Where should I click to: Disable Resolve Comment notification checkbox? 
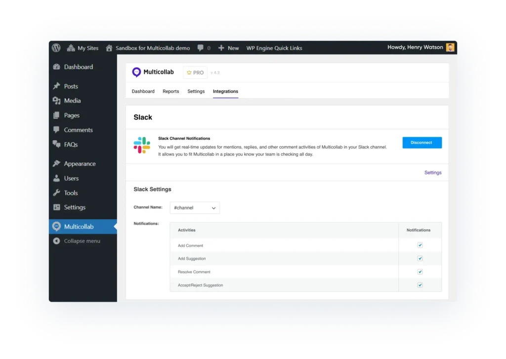[x=420, y=272]
